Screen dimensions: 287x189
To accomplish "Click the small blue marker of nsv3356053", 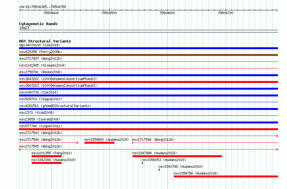I will coord(143,163).
